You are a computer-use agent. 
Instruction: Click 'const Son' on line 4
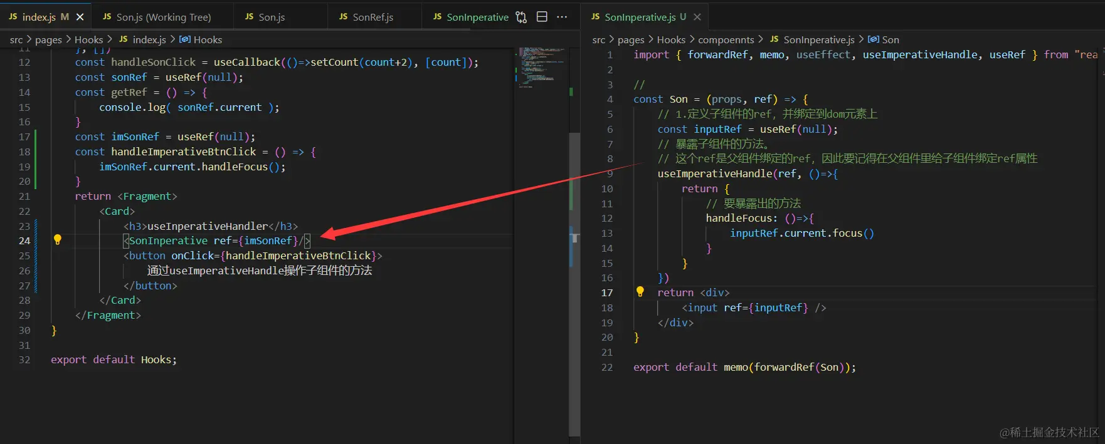click(x=660, y=99)
